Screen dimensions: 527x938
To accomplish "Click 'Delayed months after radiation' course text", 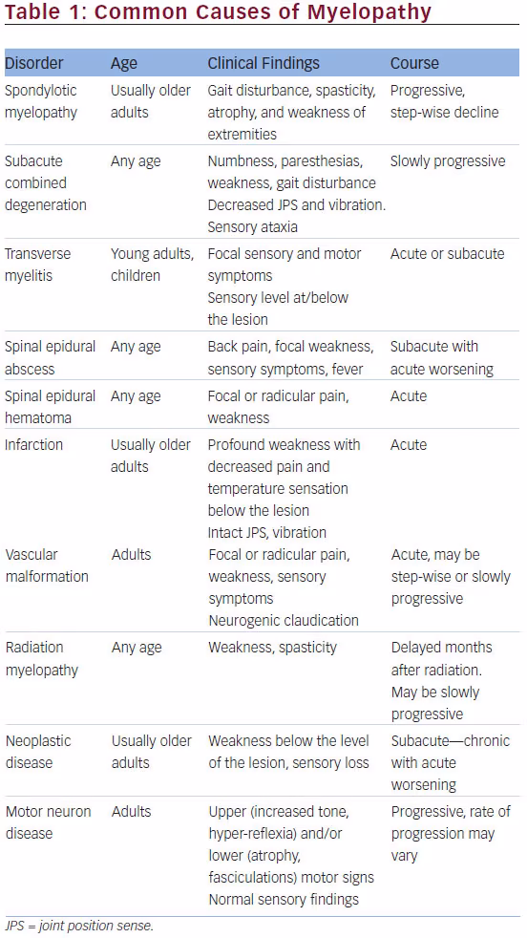I will click(x=441, y=659).
